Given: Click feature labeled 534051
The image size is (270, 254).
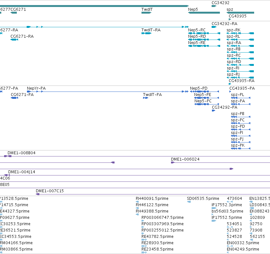Looking at the screenshot, I should (x=230, y=227).
